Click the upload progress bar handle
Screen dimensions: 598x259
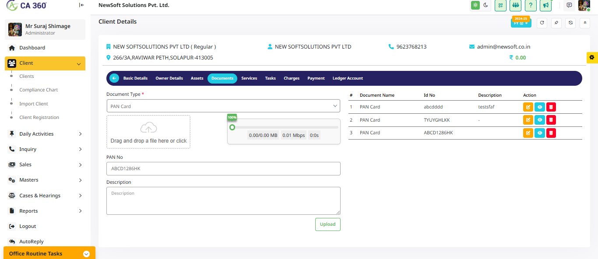click(232, 127)
